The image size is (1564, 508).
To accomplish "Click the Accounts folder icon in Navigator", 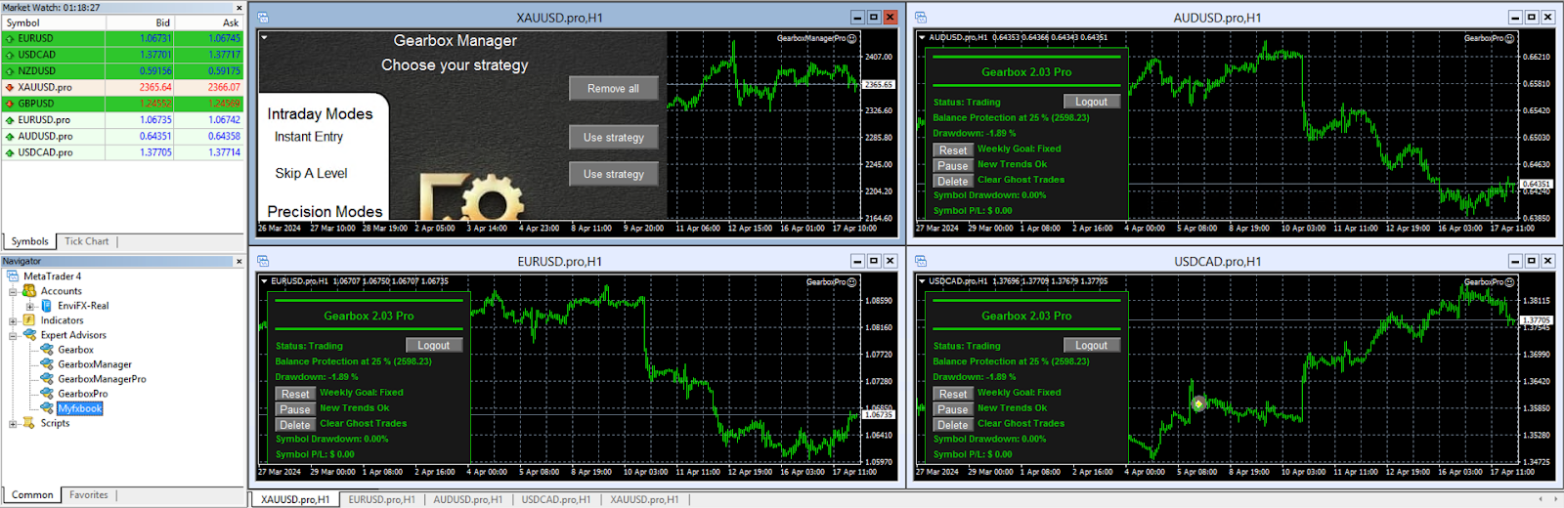I will point(29,291).
